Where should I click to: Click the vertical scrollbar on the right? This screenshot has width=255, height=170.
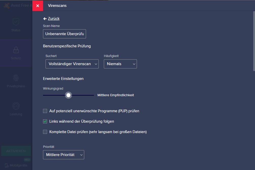pos(254,41)
